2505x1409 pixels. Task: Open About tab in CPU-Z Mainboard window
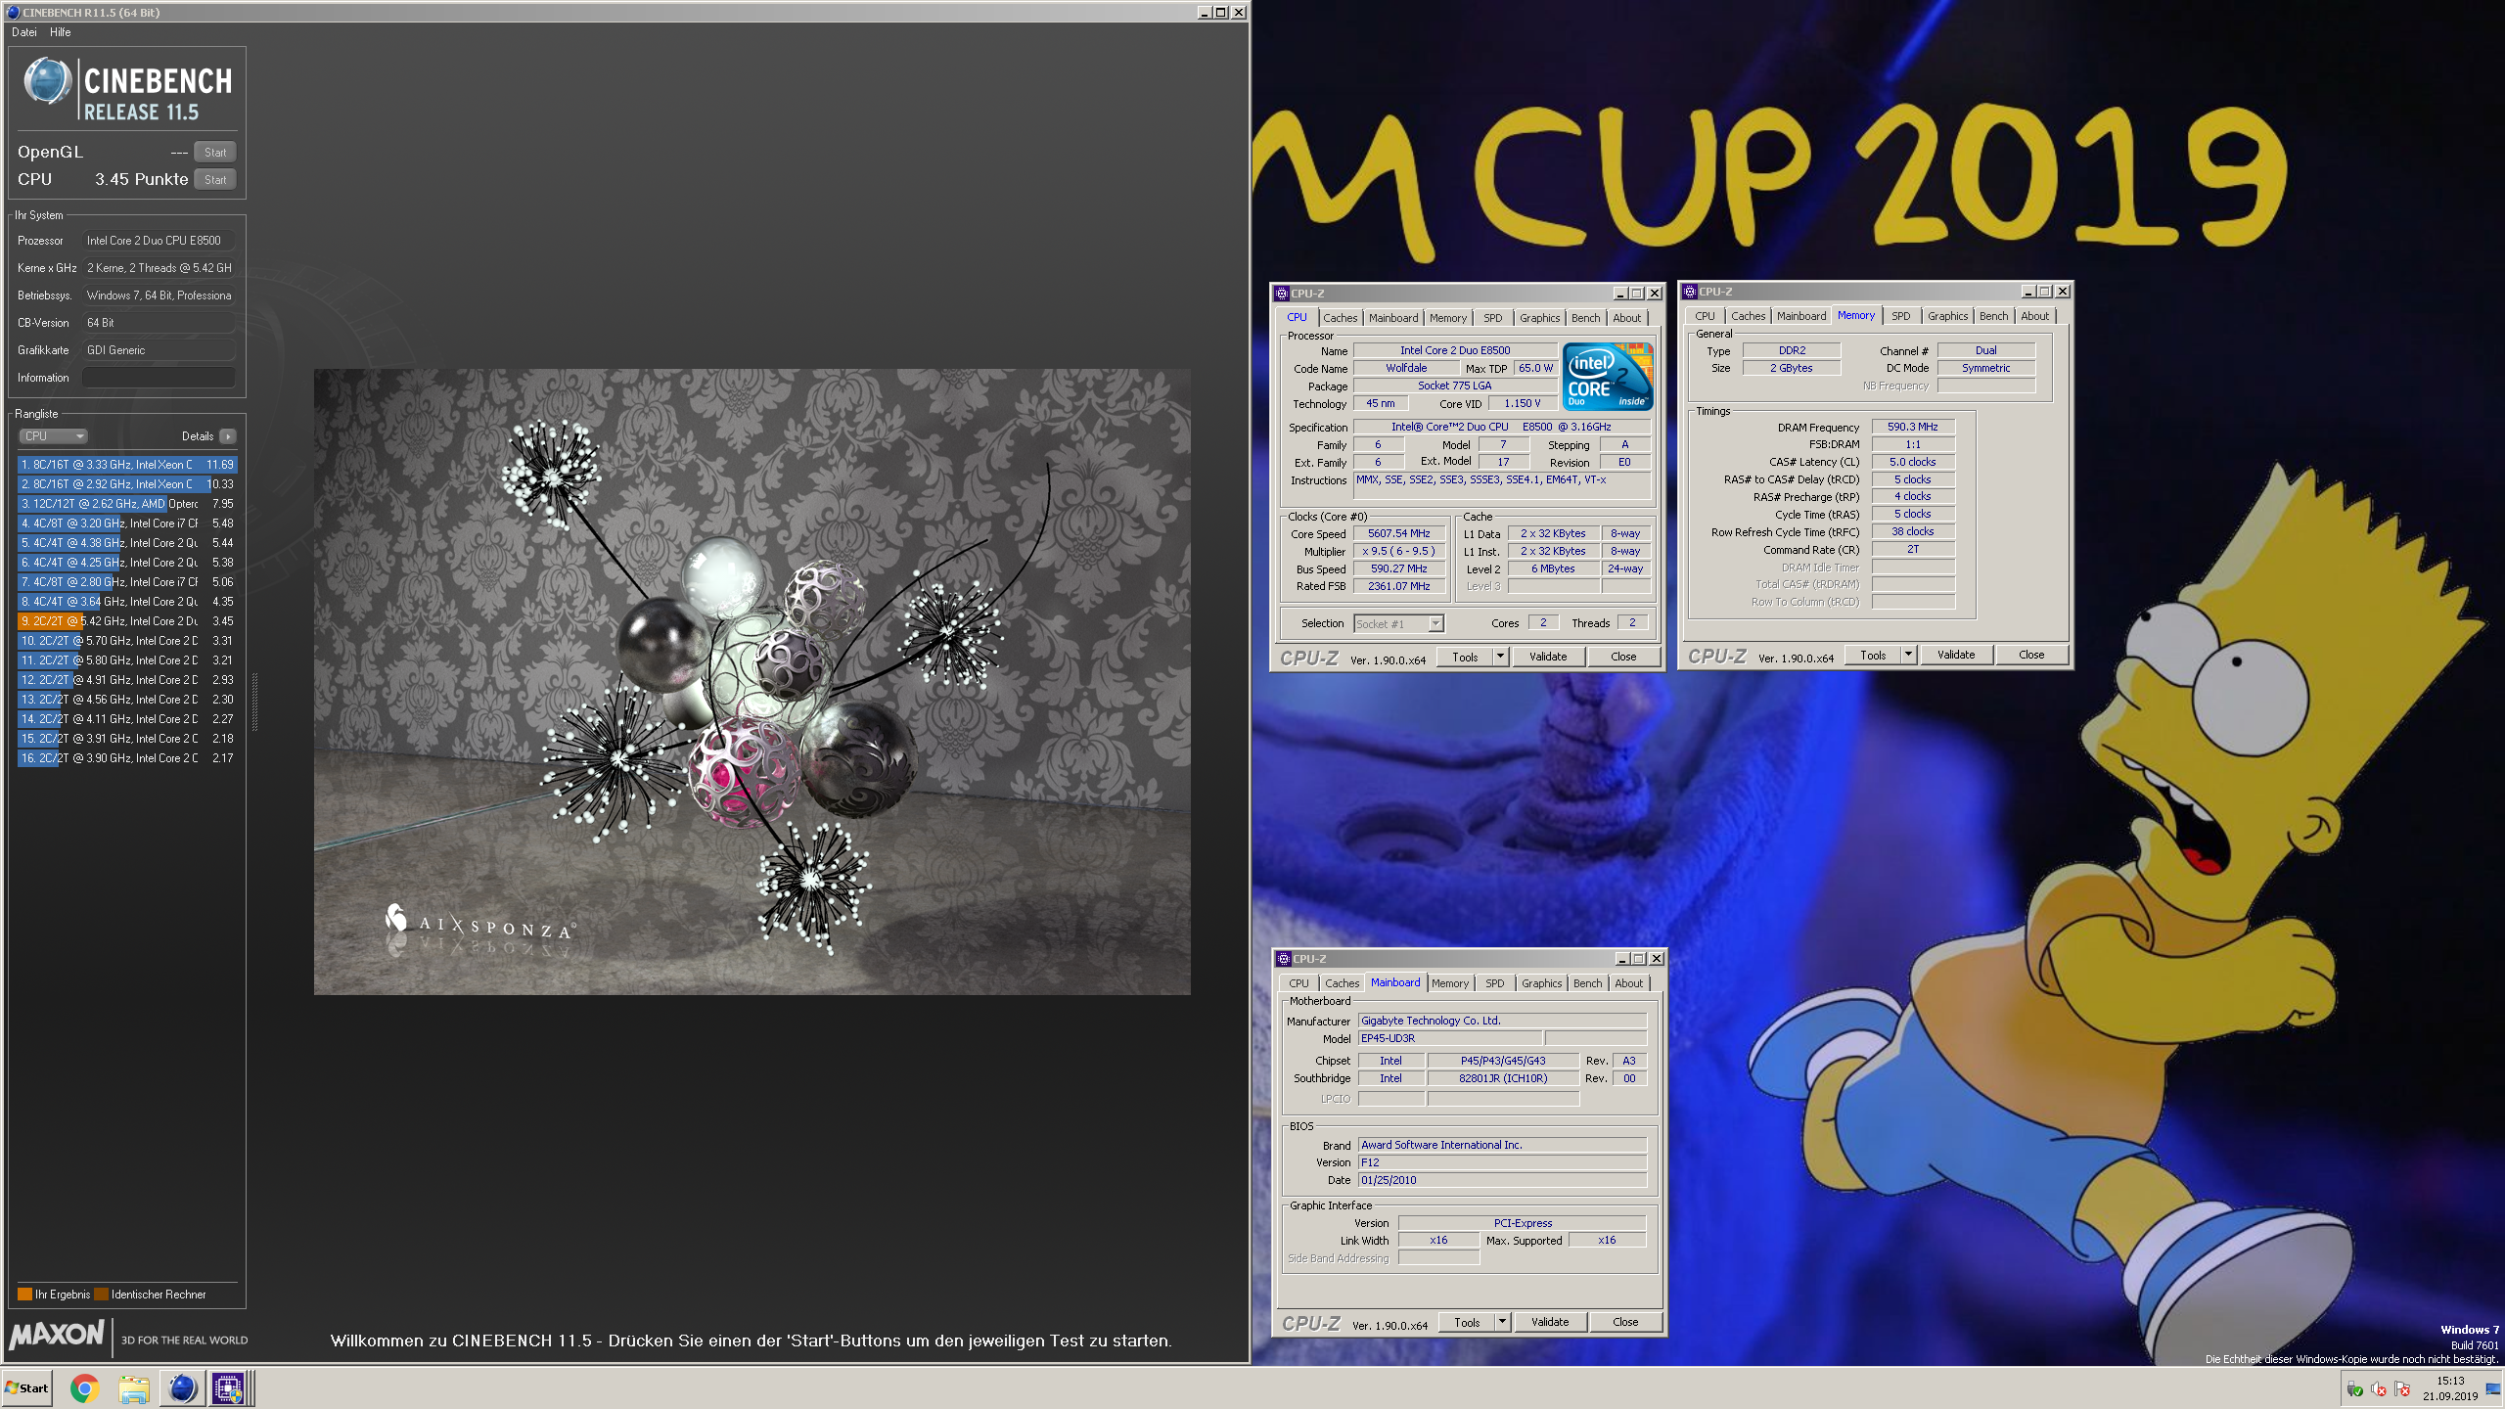[x=1628, y=983]
